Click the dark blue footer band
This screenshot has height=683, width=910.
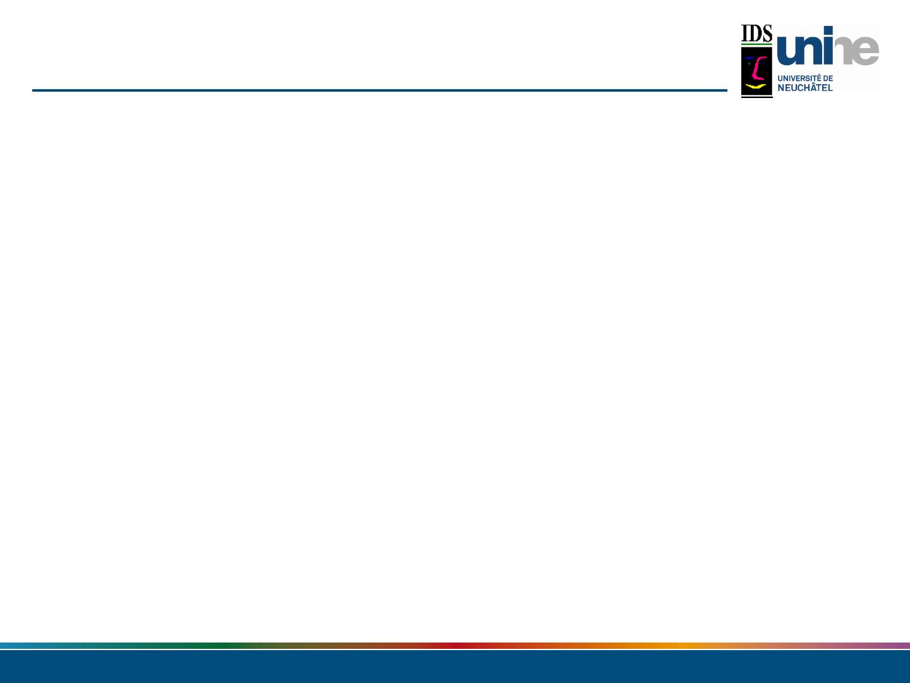click(x=455, y=667)
